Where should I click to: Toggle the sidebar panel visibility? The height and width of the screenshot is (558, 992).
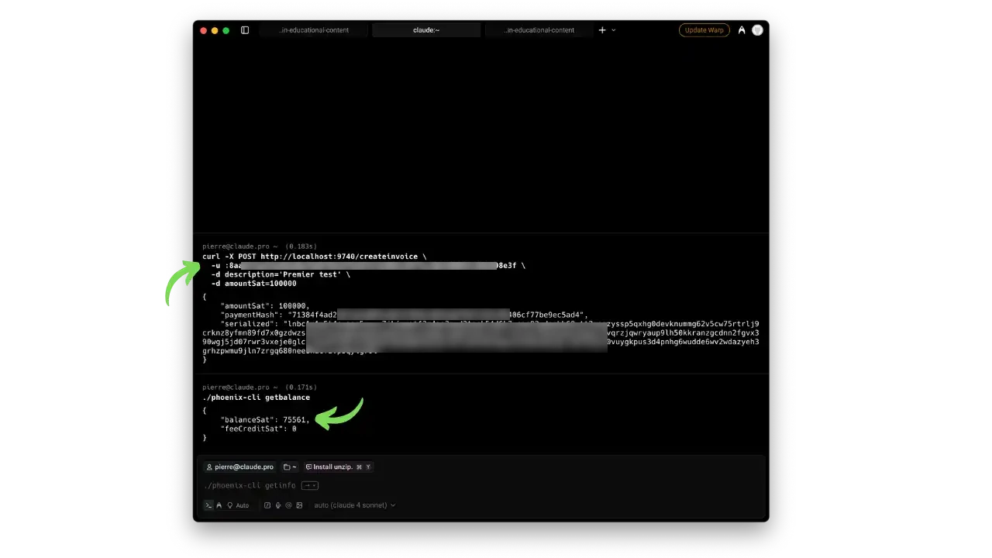pyautogui.click(x=244, y=29)
